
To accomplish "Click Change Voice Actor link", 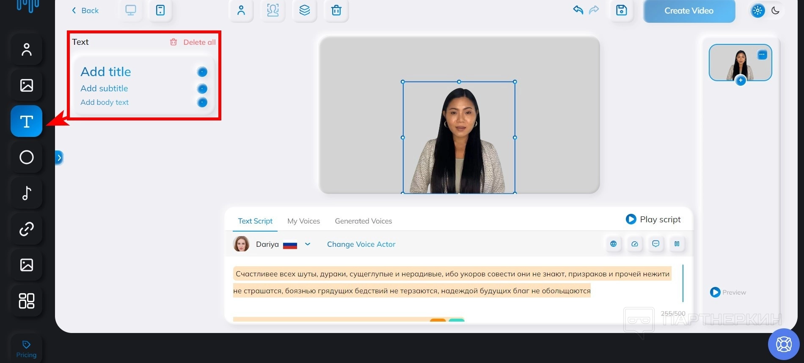I will 361,244.
